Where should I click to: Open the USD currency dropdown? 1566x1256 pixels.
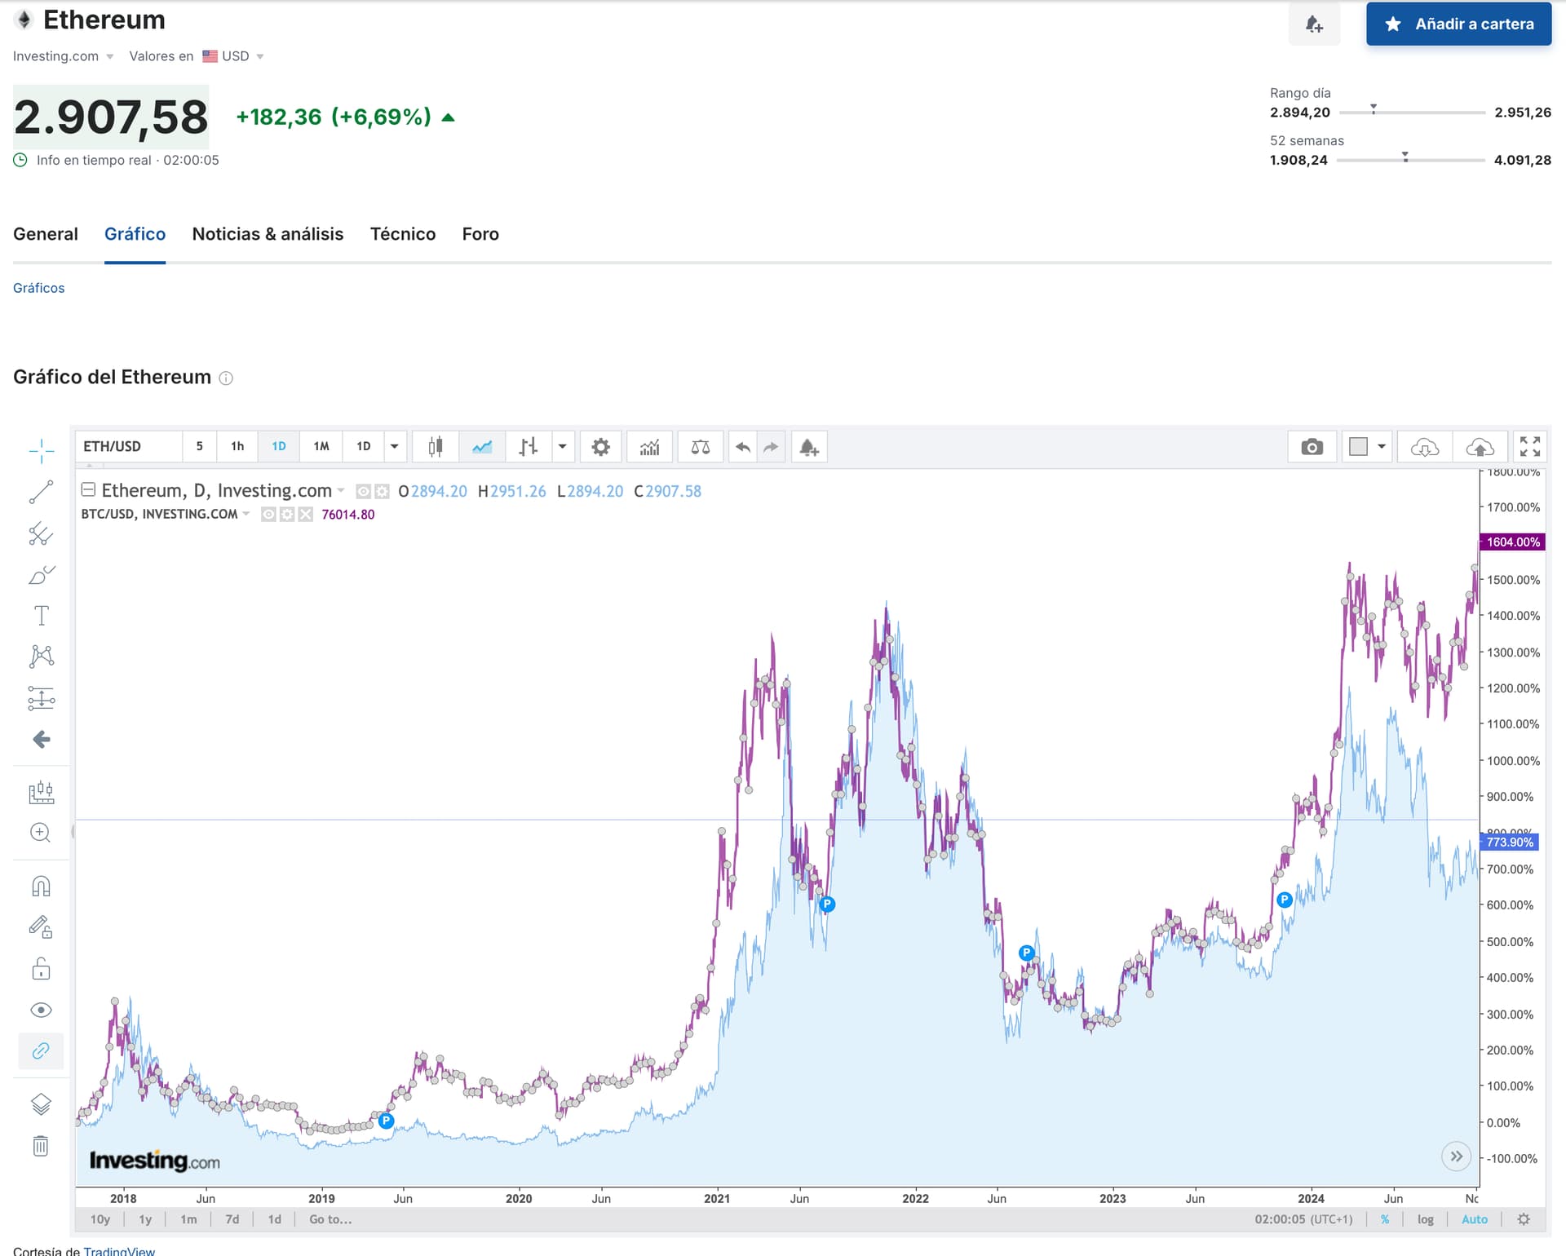point(233,56)
